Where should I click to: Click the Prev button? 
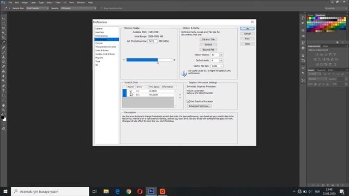[x=247, y=39]
